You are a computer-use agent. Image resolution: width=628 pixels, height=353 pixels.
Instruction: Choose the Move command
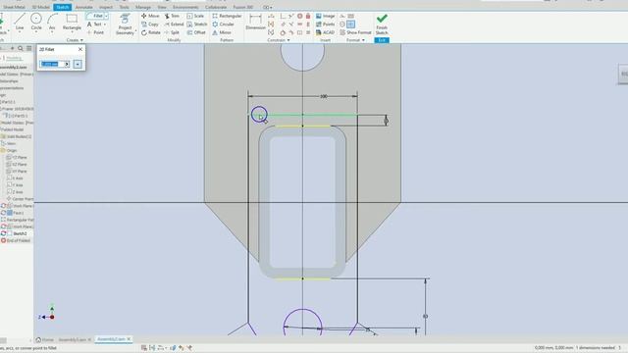[150, 16]
